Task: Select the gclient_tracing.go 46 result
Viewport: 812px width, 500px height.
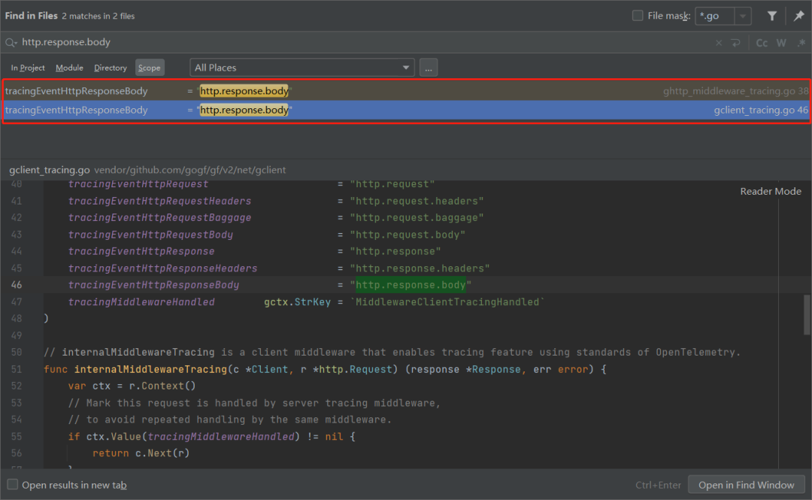Action: 406,110
